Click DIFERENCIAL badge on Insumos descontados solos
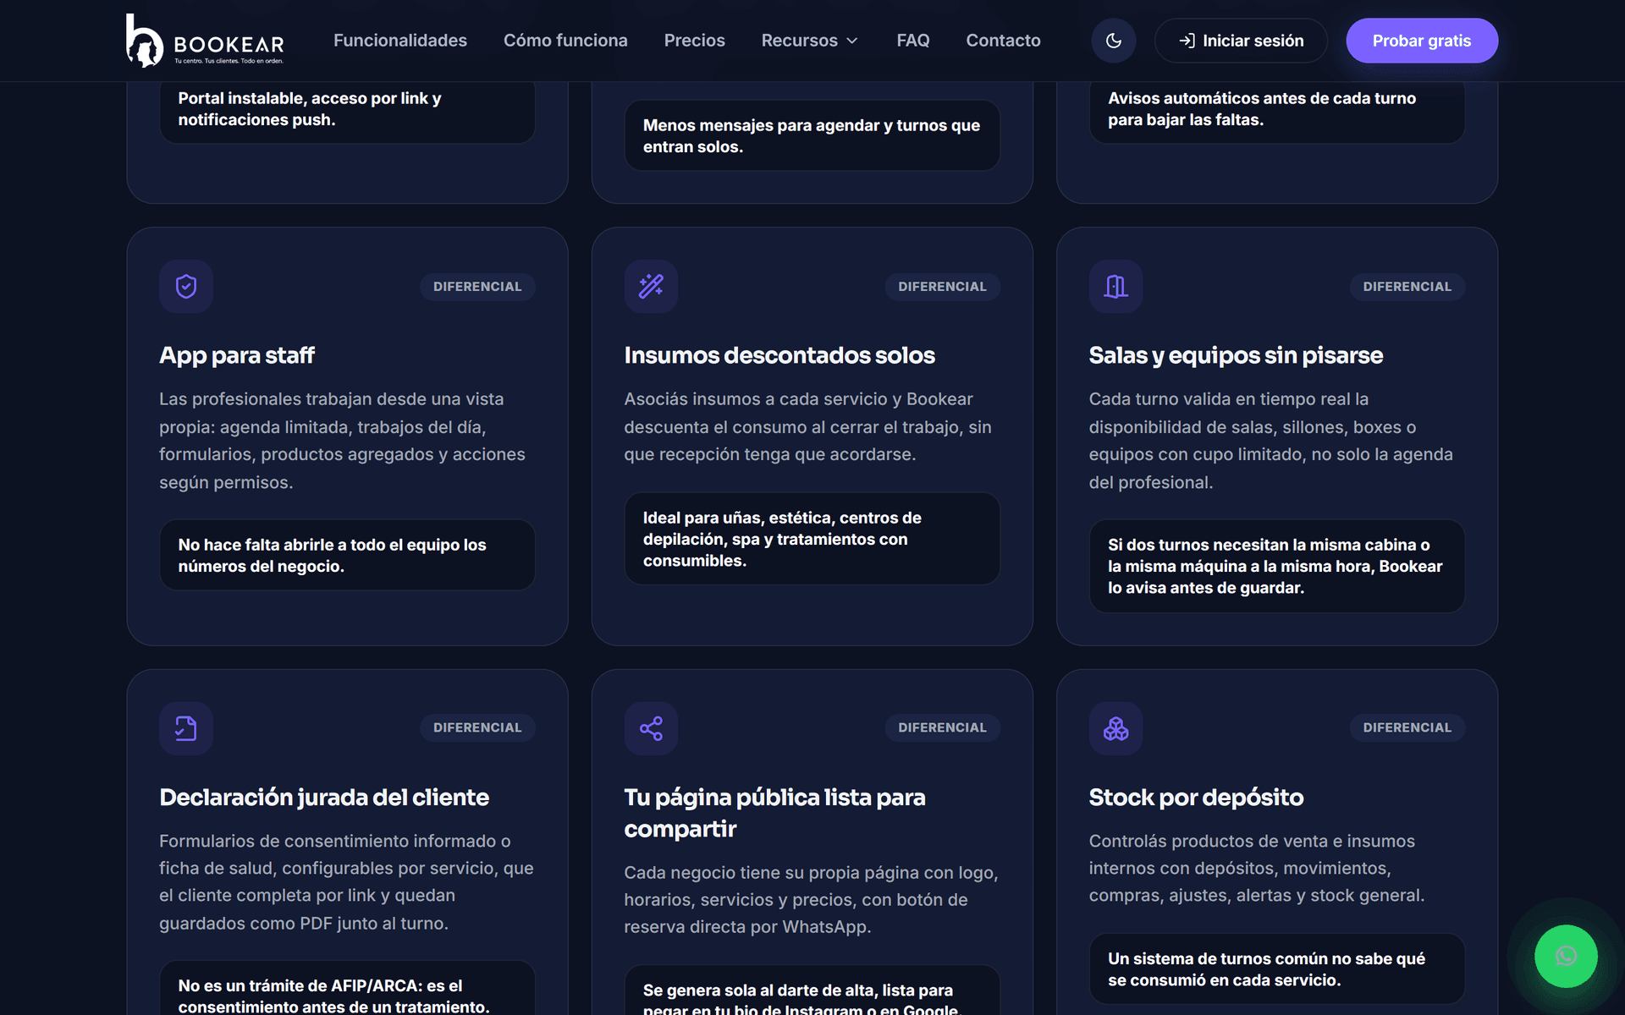Image resolution: width=1625 pixels, height=1015 pixels. tap(942, 287)
